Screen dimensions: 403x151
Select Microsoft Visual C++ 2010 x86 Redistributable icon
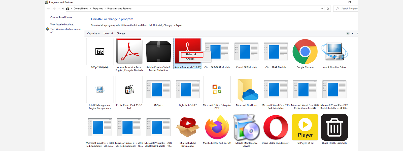click(158, 127)
